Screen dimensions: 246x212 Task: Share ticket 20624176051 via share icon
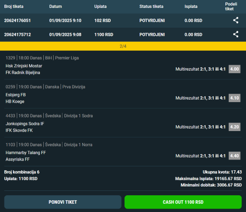tap(236, 20)
